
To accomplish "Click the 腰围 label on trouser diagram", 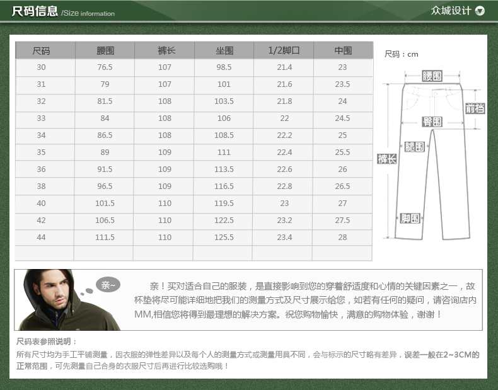I will click(x=432, y=76).
